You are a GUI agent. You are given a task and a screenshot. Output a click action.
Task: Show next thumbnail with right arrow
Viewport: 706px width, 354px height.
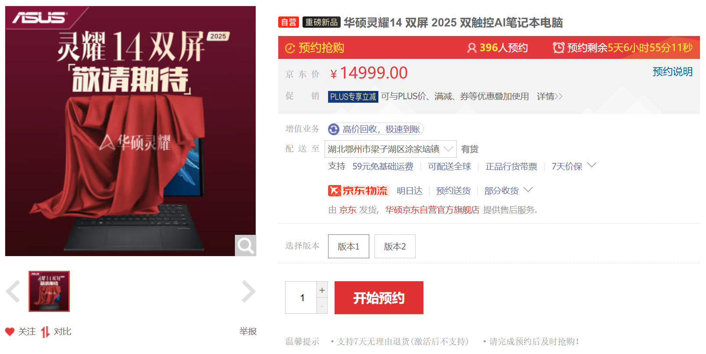point(248,291)
